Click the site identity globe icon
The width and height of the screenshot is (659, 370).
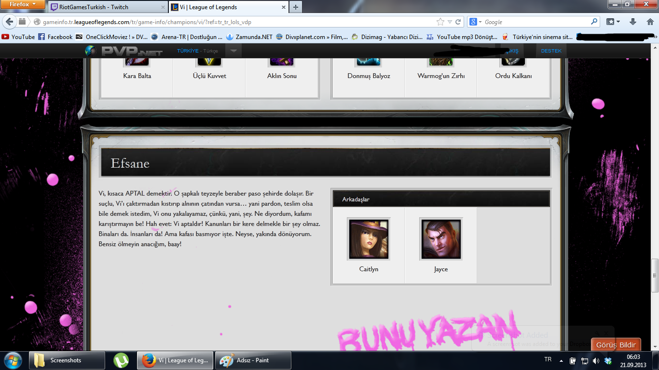[x=36, y=22]
